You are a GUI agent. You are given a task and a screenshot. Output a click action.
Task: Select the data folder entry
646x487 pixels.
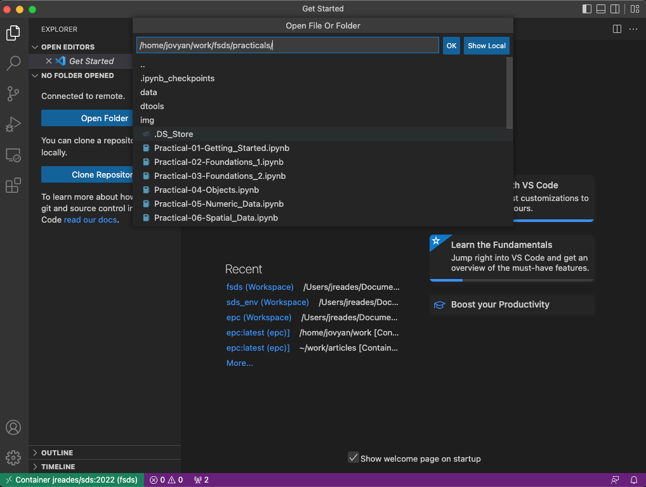click(x=319, y=92)
